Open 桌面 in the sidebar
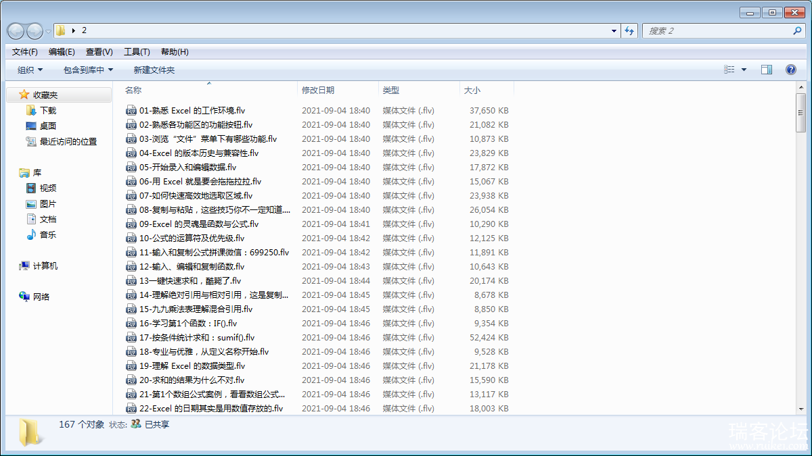The image size is (812, 456). point(48,126)
